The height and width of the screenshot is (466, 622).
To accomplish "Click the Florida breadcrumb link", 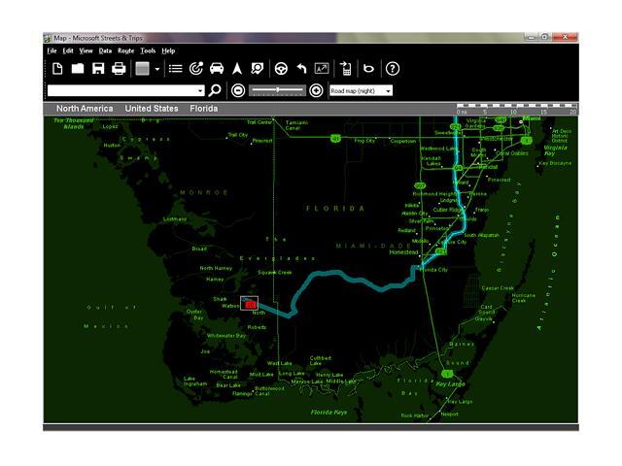I will pyautogui.click(x=203, y=109).
